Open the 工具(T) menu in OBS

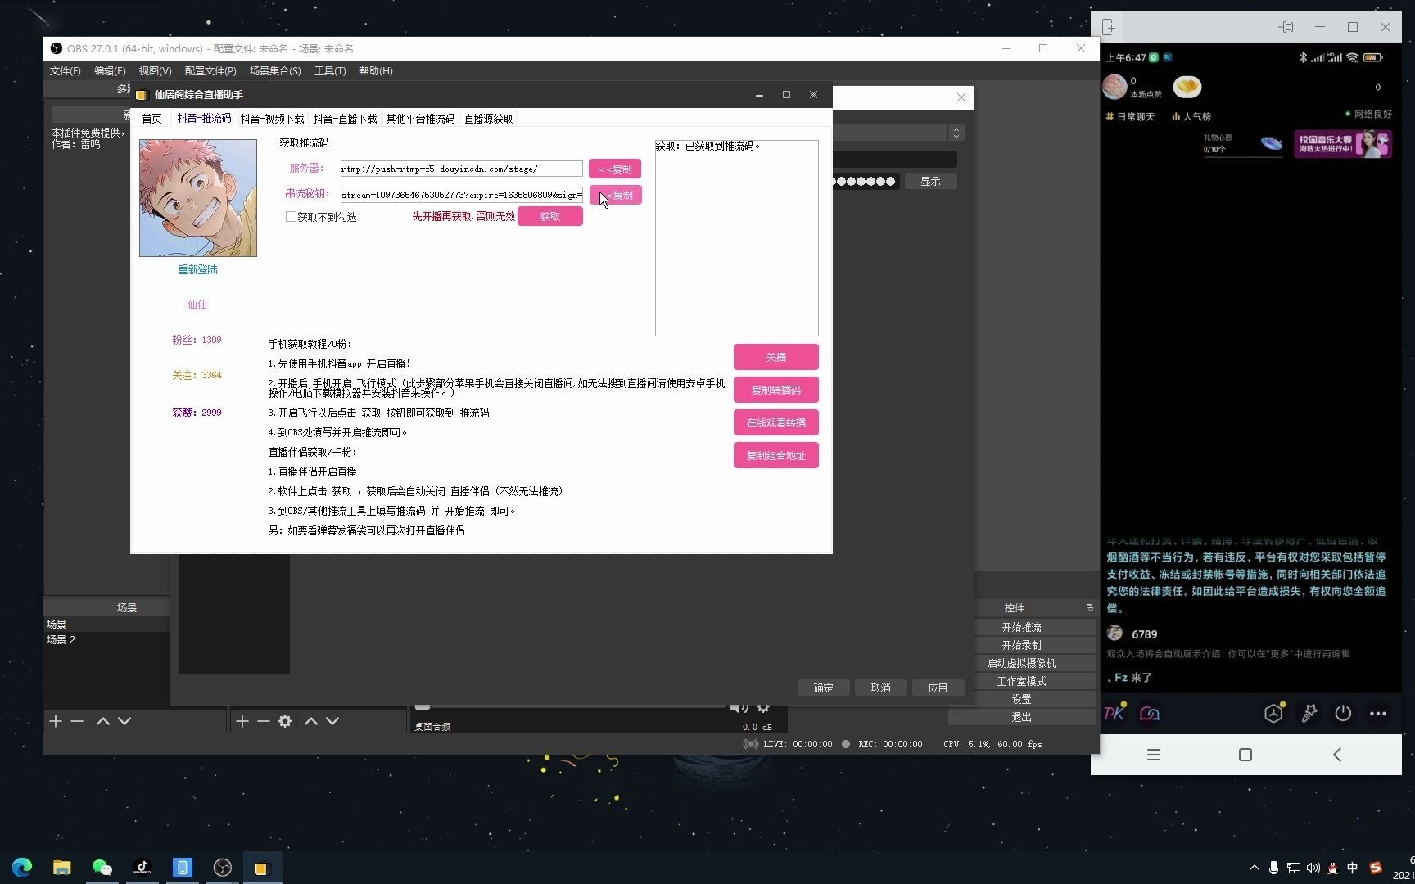tap(330, 71)
